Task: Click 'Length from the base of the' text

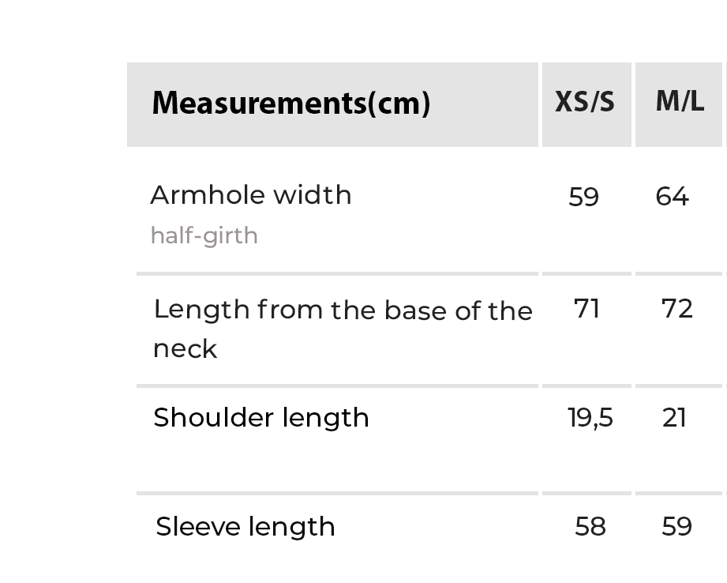Action: (x=343, y=310)
